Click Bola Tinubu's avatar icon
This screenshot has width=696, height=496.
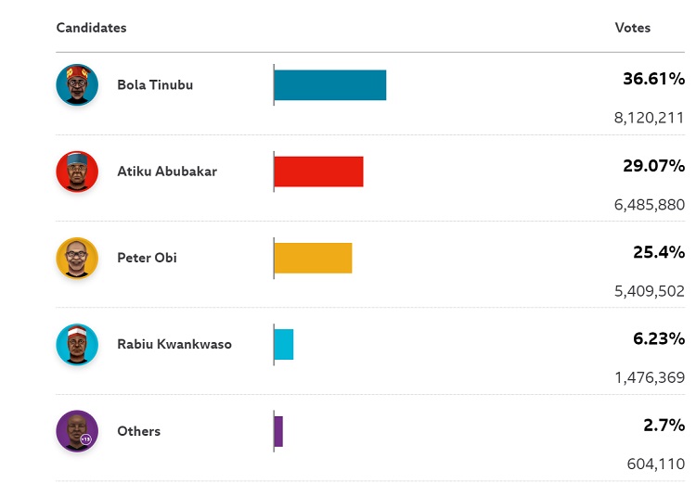[77, 85]
